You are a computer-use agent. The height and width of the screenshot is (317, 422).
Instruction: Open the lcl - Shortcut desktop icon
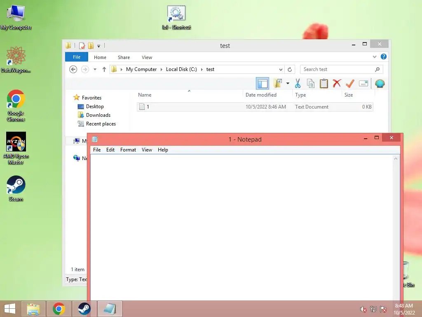coord(176,17)
